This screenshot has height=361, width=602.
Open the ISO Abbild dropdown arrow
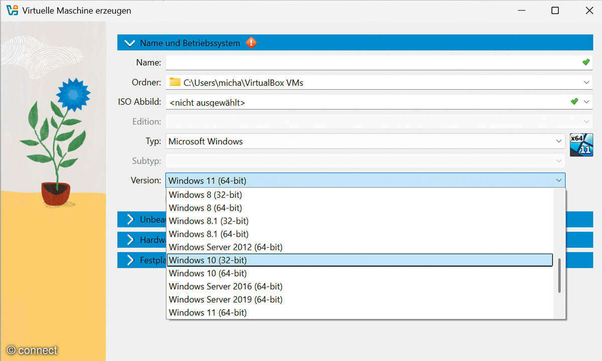[587, 102]
